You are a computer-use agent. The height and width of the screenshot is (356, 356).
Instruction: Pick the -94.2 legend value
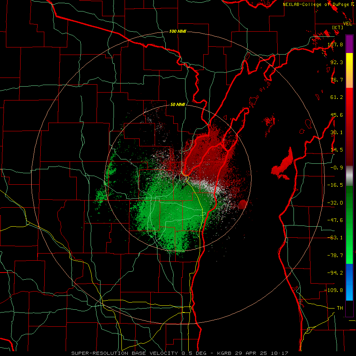335,273
